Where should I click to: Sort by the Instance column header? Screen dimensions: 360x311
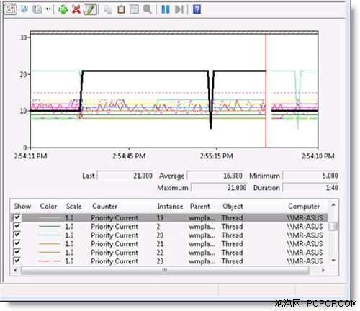tap(170, 207)
